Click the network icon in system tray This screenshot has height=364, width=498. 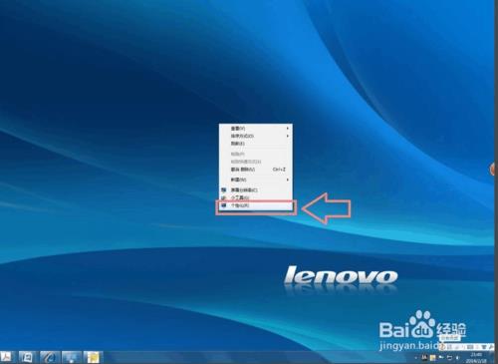pyautogui.click(x=449, y=358)
